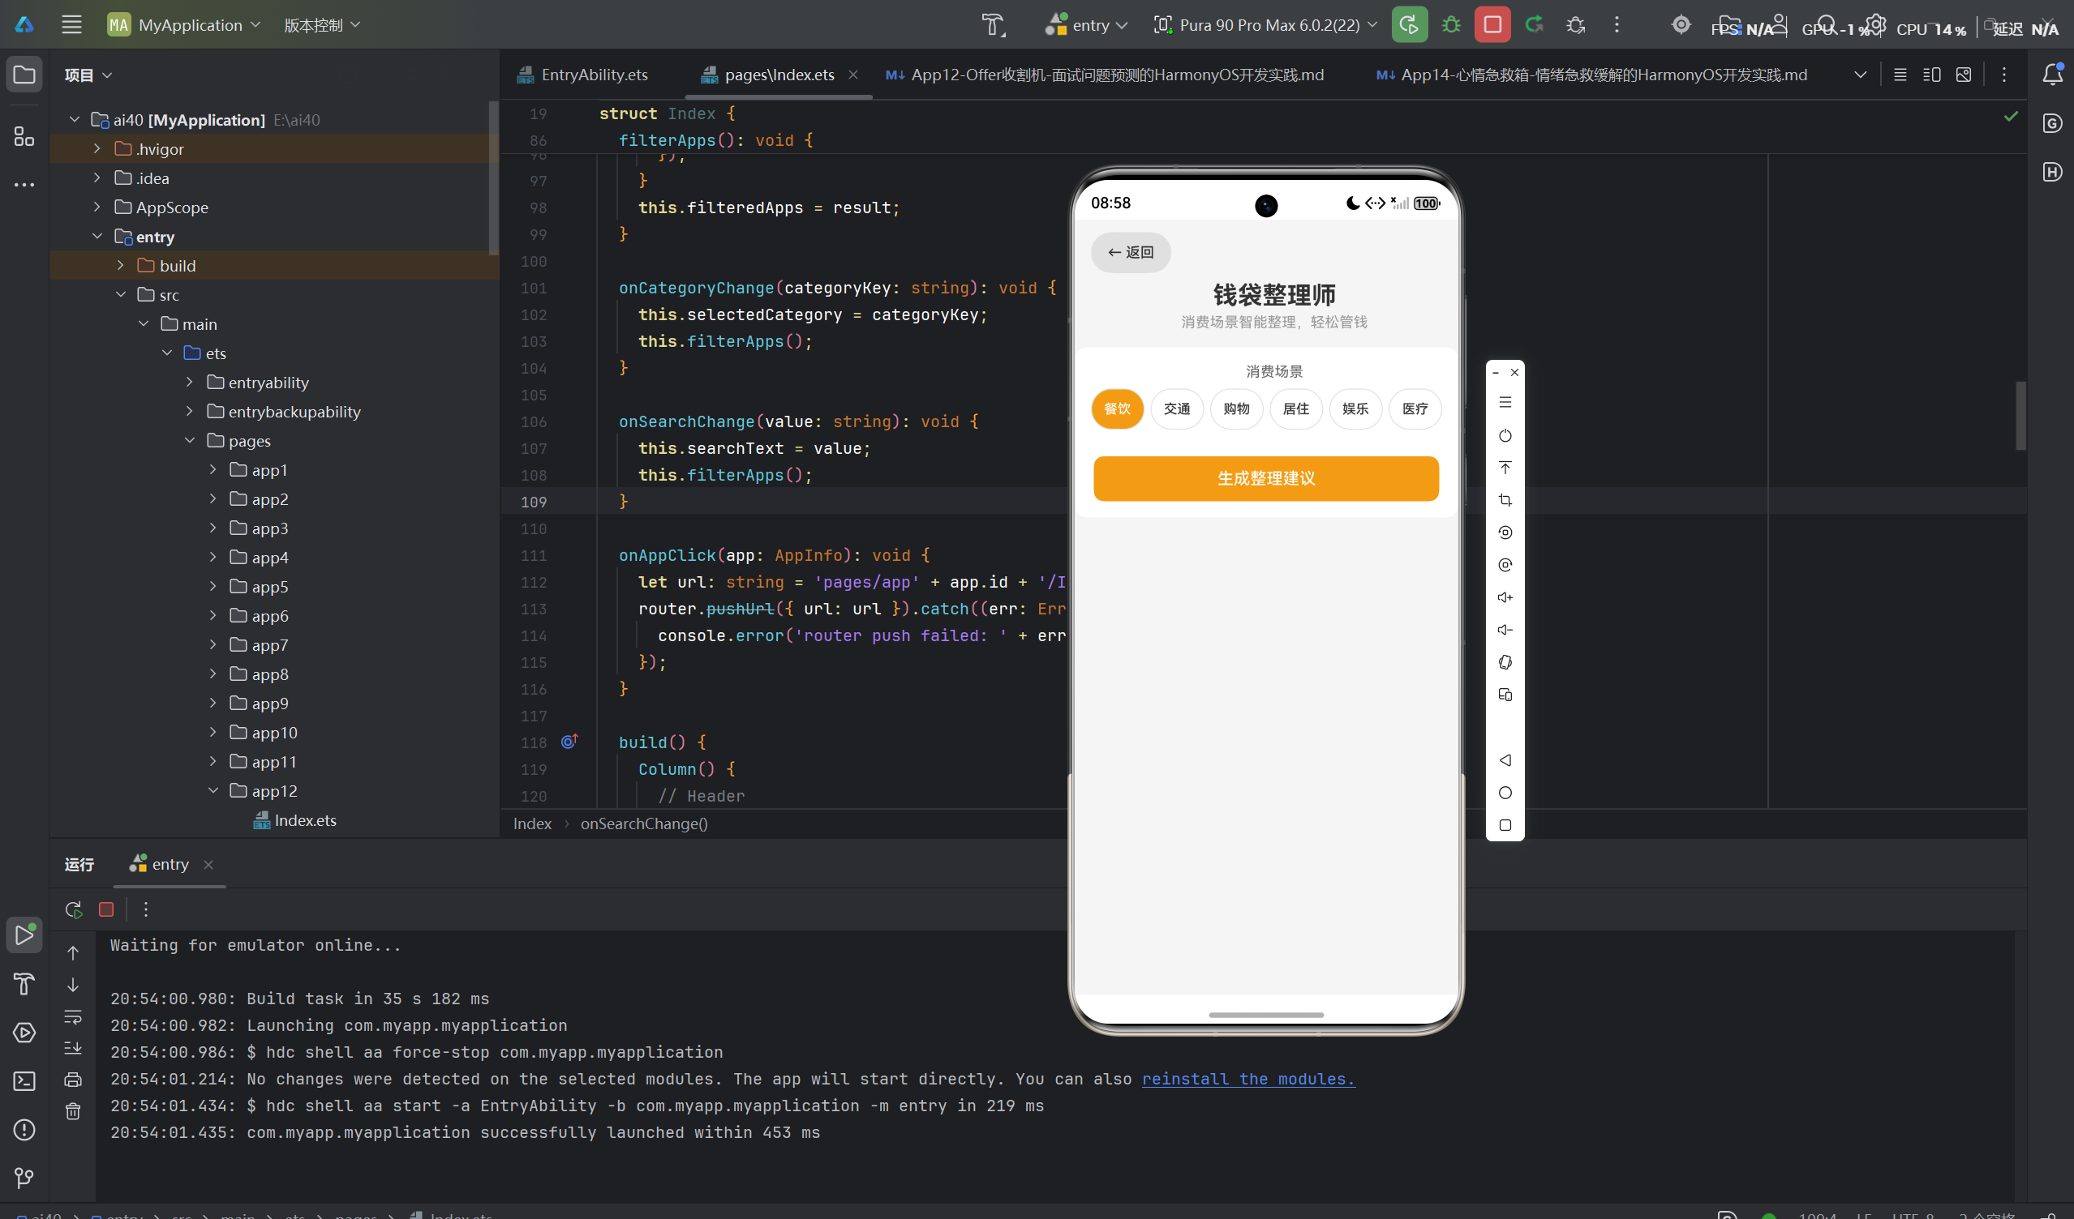This screenshot has width=2074, height=1219.
Task: Select the 居住 scene chip
Action: pyautogui.click(x=1295, y=408)
